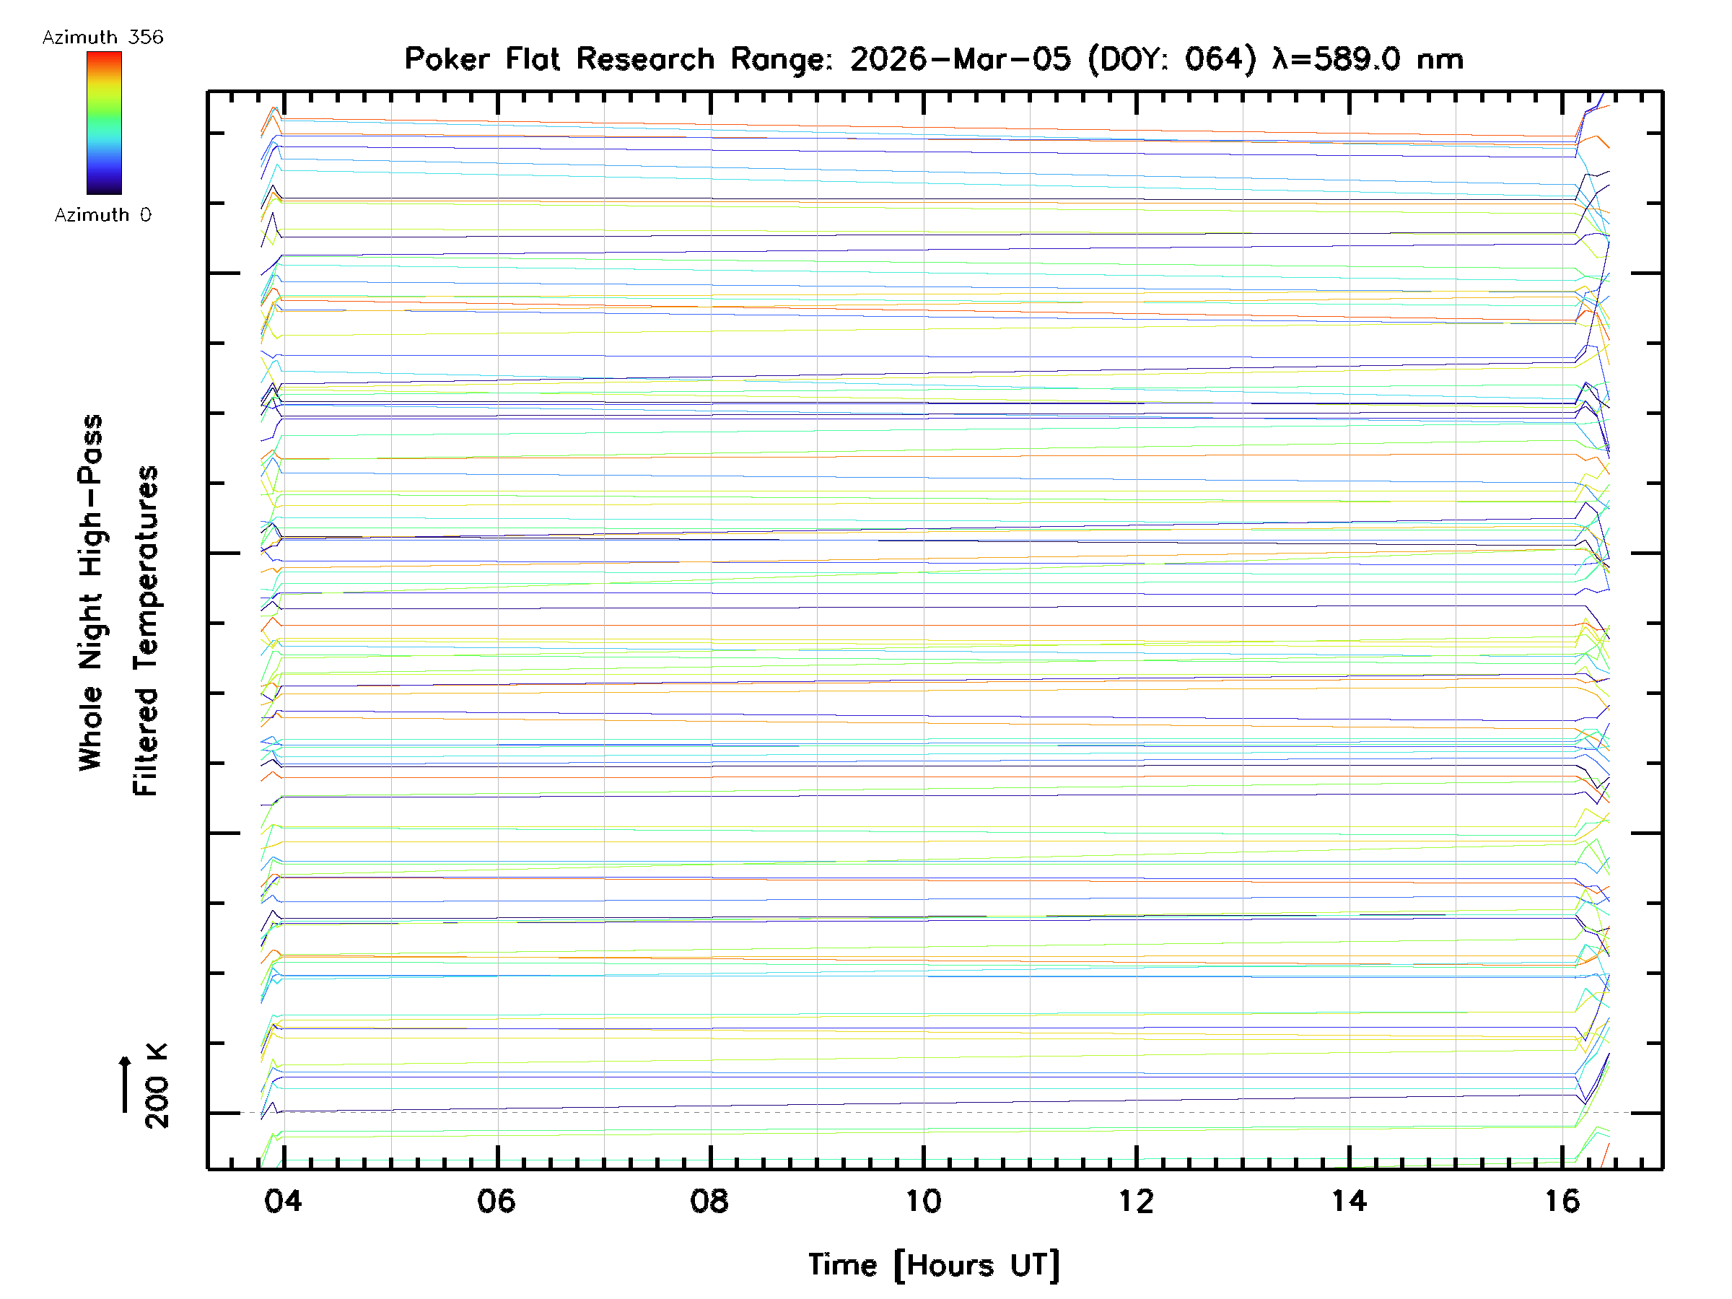Click the '200 K' scale label
The width and height of the screenshot is (1732, 1299).
(157, 1086)
